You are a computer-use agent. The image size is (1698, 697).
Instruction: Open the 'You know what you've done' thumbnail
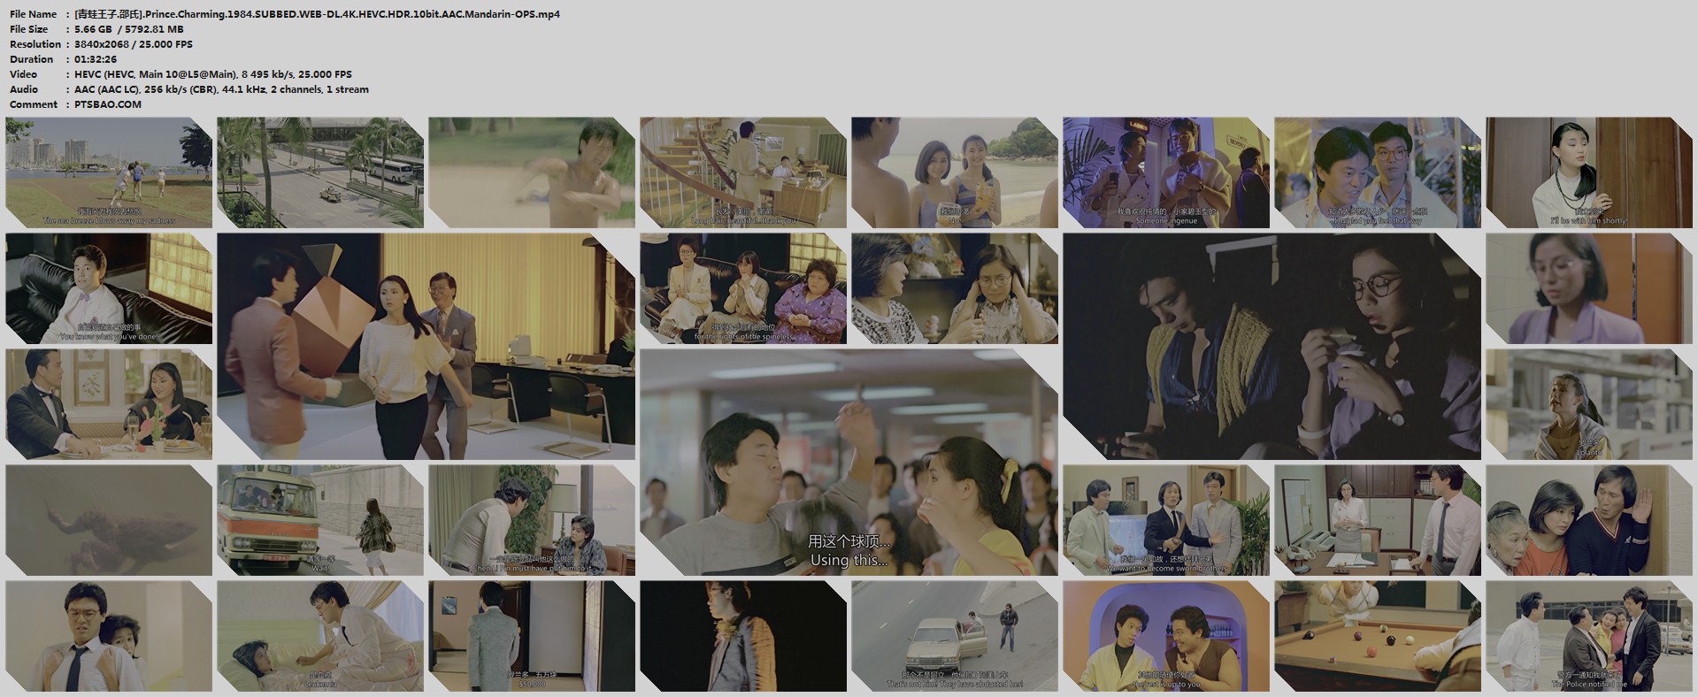click(x=109, y=288)
